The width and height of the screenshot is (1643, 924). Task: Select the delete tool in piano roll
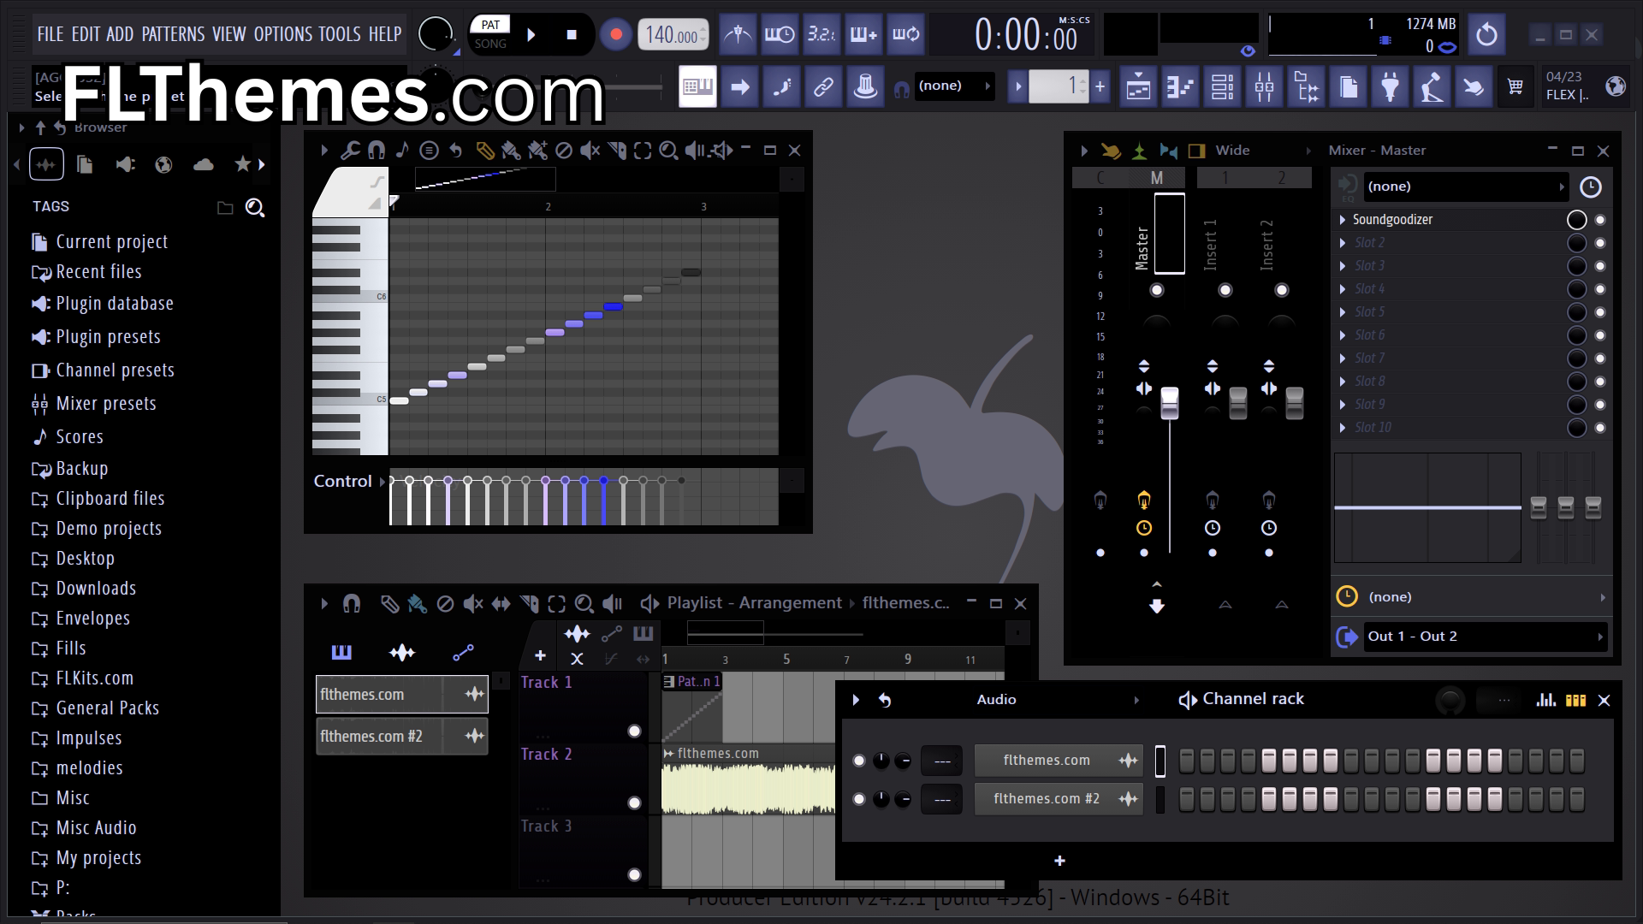tap(564, 151)
